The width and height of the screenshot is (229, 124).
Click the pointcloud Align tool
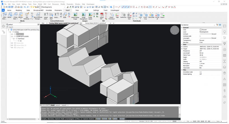[x=117, y=15]
